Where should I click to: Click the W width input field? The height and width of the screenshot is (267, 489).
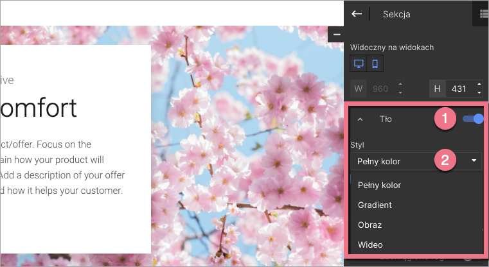pos(382,87)
